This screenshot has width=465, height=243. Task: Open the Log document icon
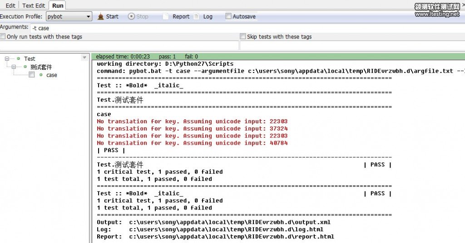pos(197,17)
